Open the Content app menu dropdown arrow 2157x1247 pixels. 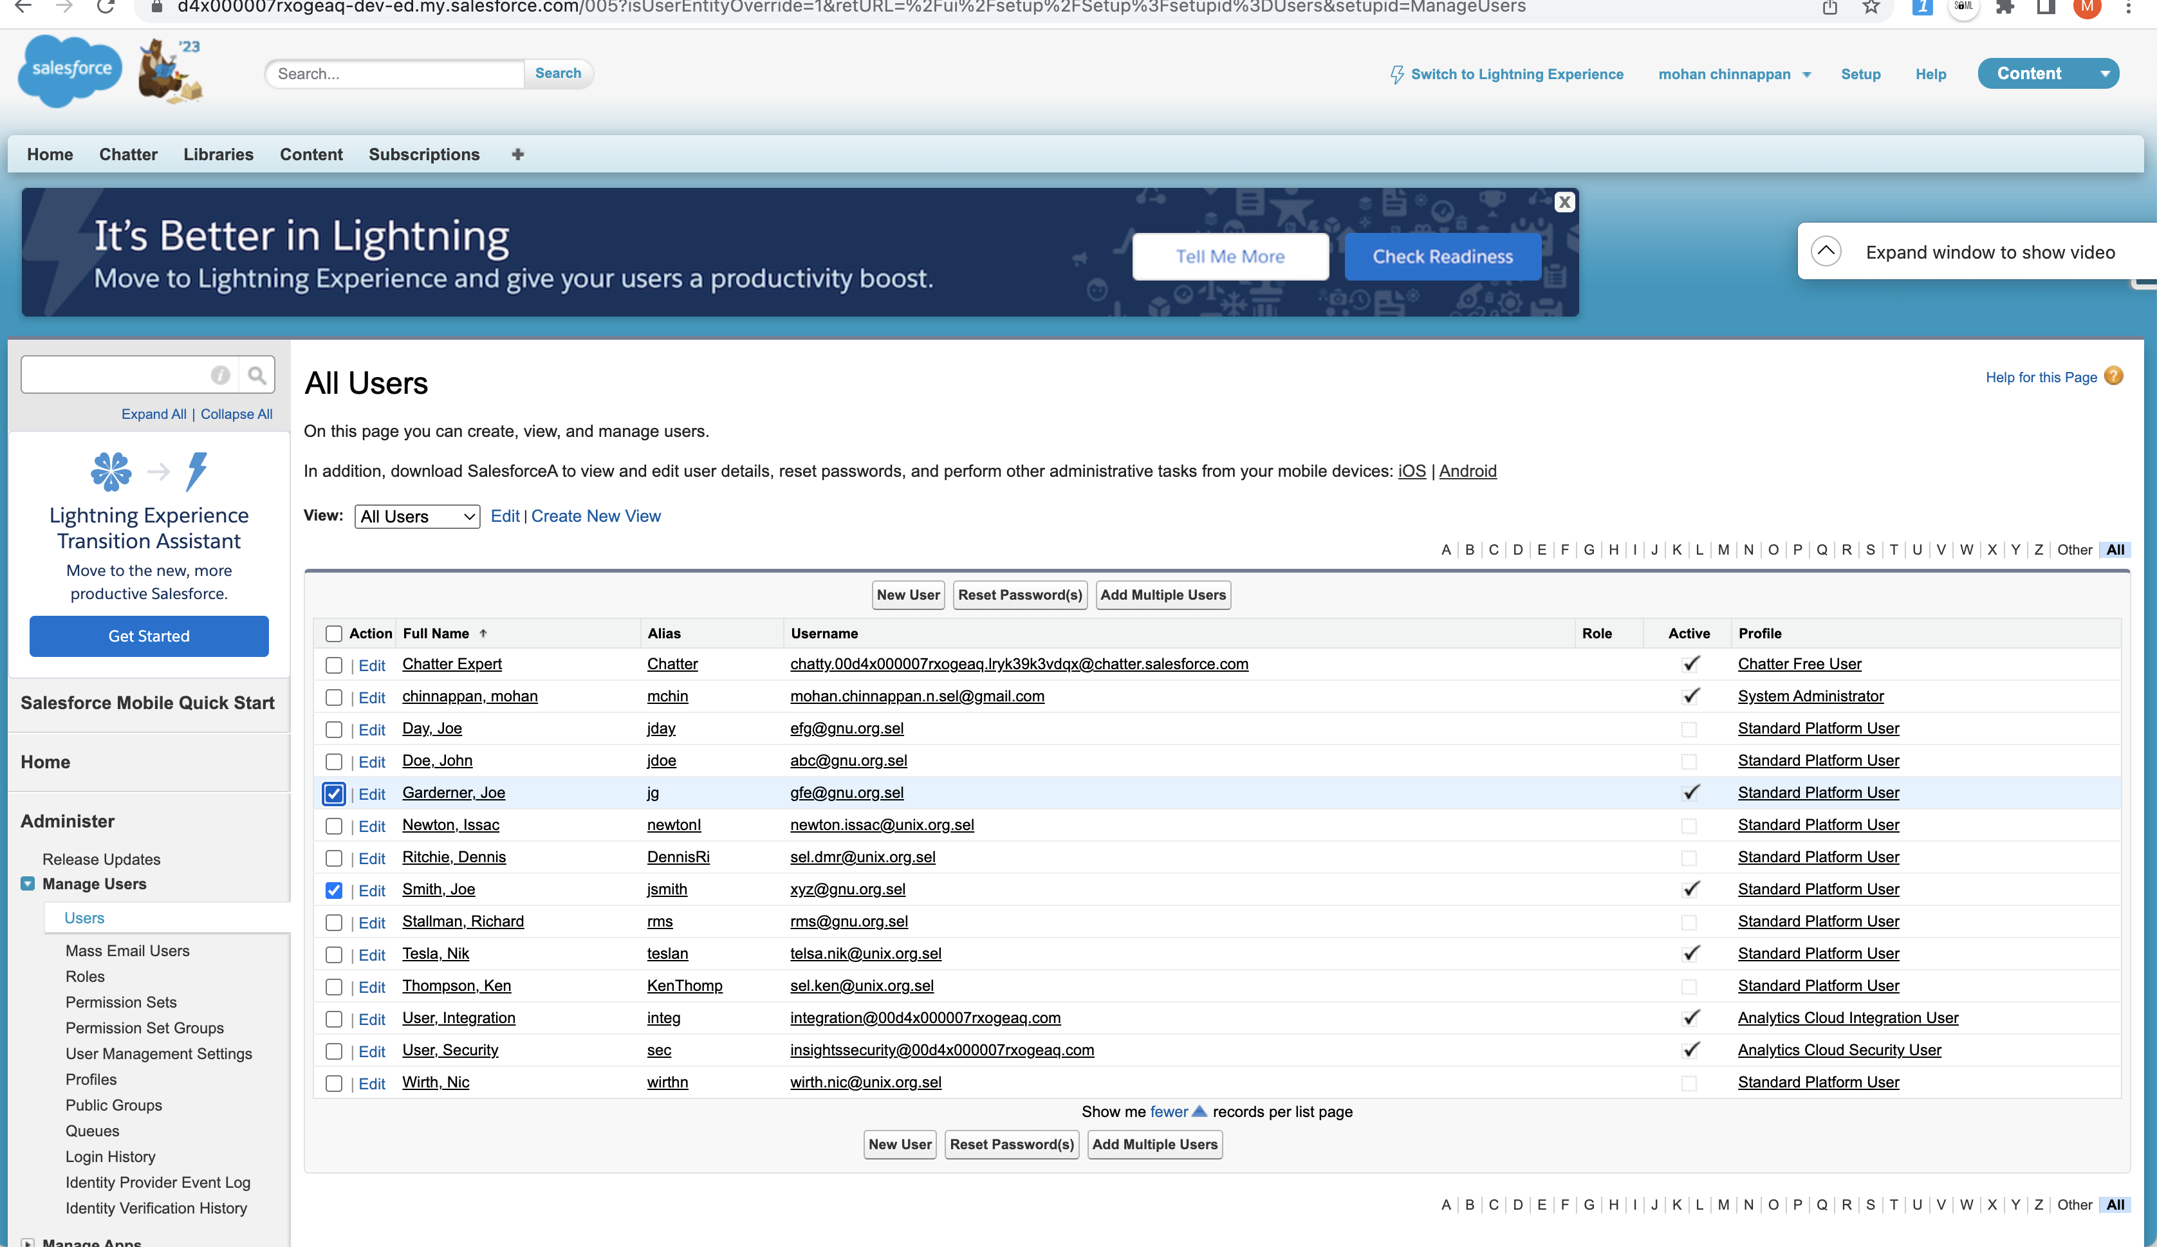2105,73
